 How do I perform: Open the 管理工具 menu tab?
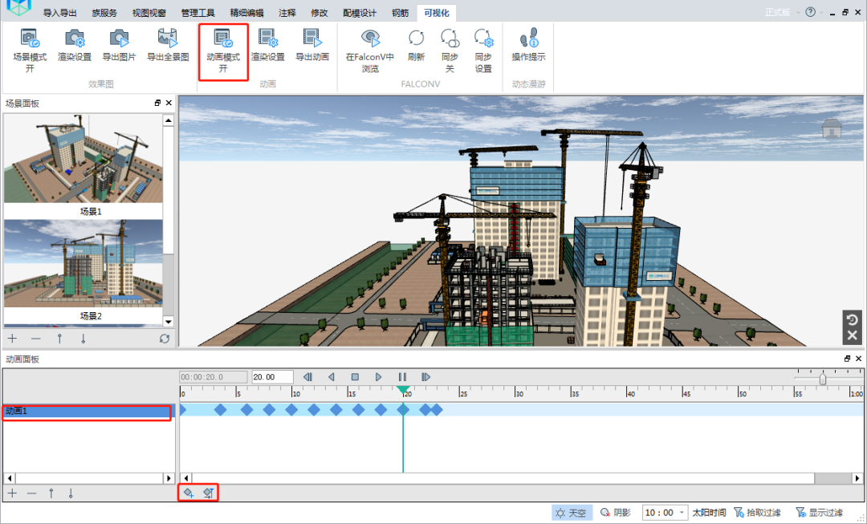click(x=198, y=13)
